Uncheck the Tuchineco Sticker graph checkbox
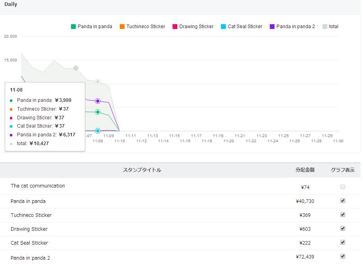The width and height of the screenshot is (363, 266). click(343, 214)
